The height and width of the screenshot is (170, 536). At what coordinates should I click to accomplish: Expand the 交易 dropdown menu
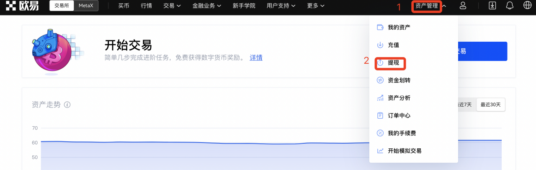[x=172, y=6]
